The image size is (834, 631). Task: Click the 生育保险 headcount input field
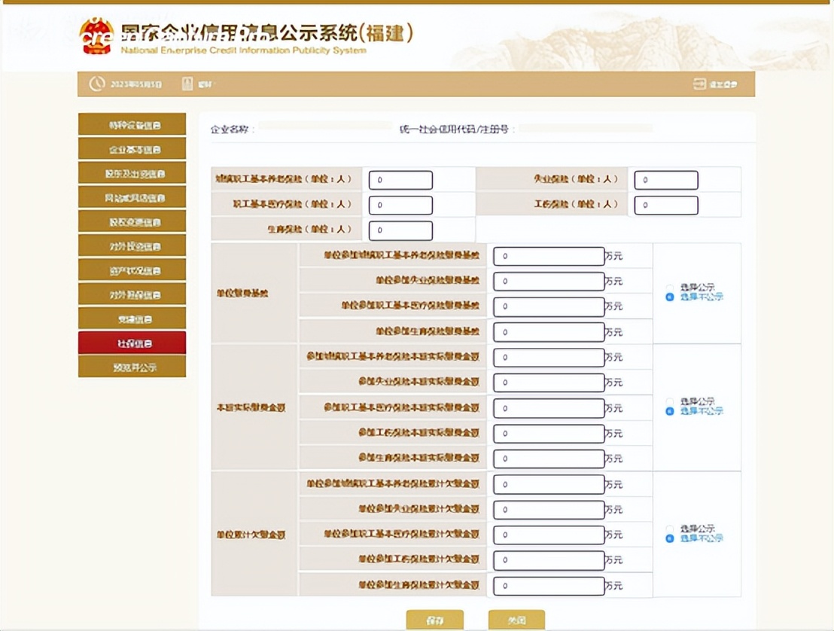[400, 230]
